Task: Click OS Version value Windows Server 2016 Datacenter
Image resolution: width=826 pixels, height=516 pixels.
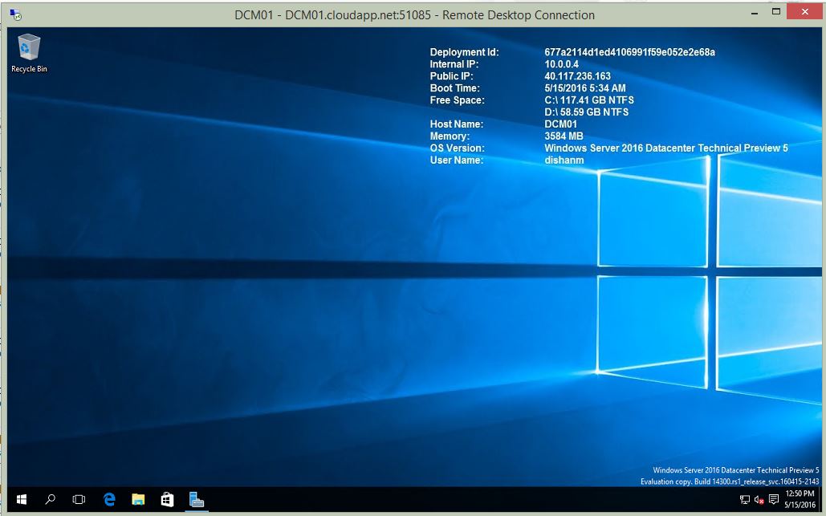Action: [666, 148]
